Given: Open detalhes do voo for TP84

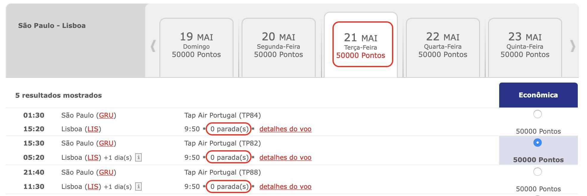Looking at the screenshot, I should click(x=285, y=129).
